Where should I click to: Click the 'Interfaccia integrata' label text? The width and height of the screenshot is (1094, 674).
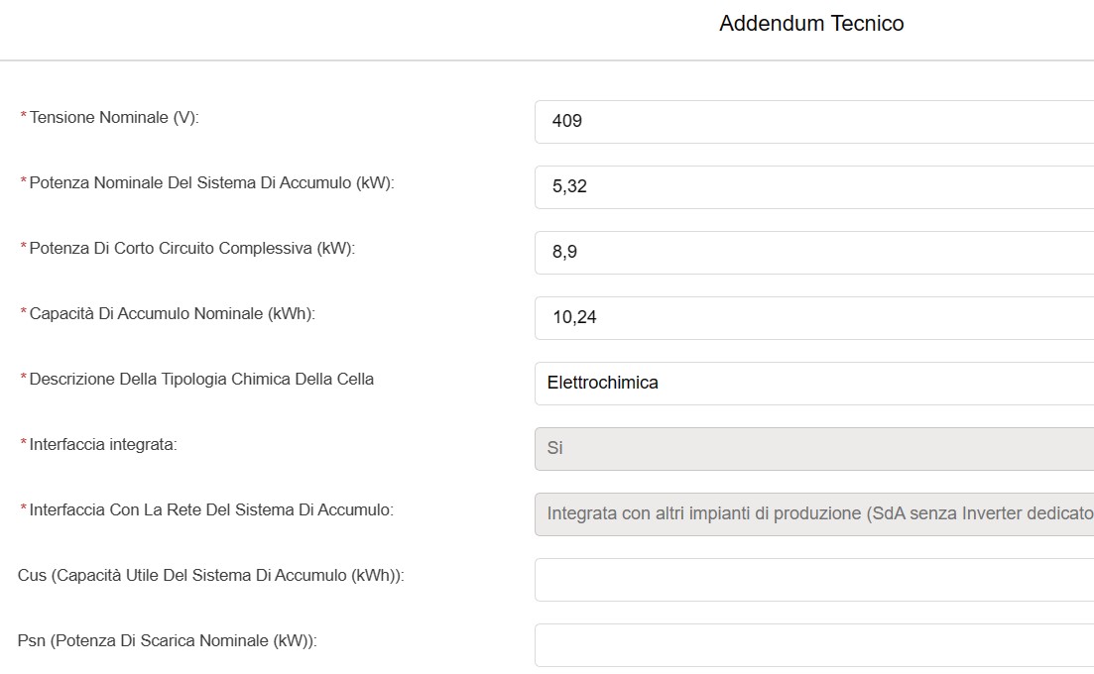point(103,444)
